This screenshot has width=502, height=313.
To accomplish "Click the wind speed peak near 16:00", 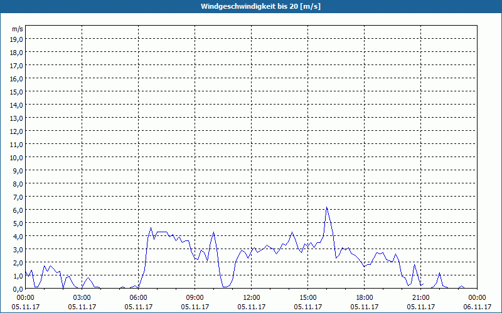I will (326, 207).
